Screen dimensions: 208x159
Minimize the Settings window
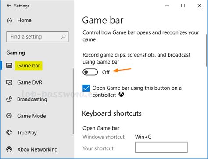tap(167, 6)
